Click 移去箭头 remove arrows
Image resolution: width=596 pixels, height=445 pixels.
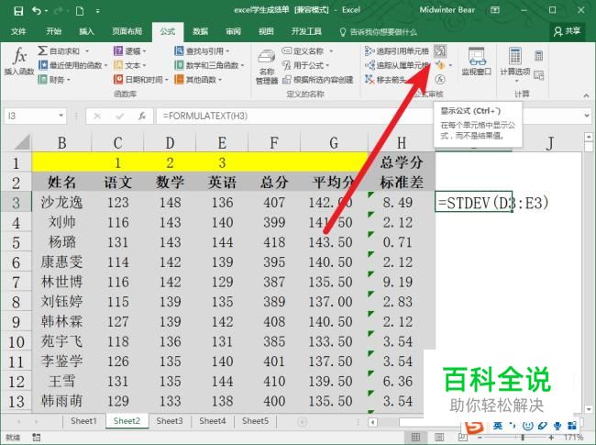[385, 80]
